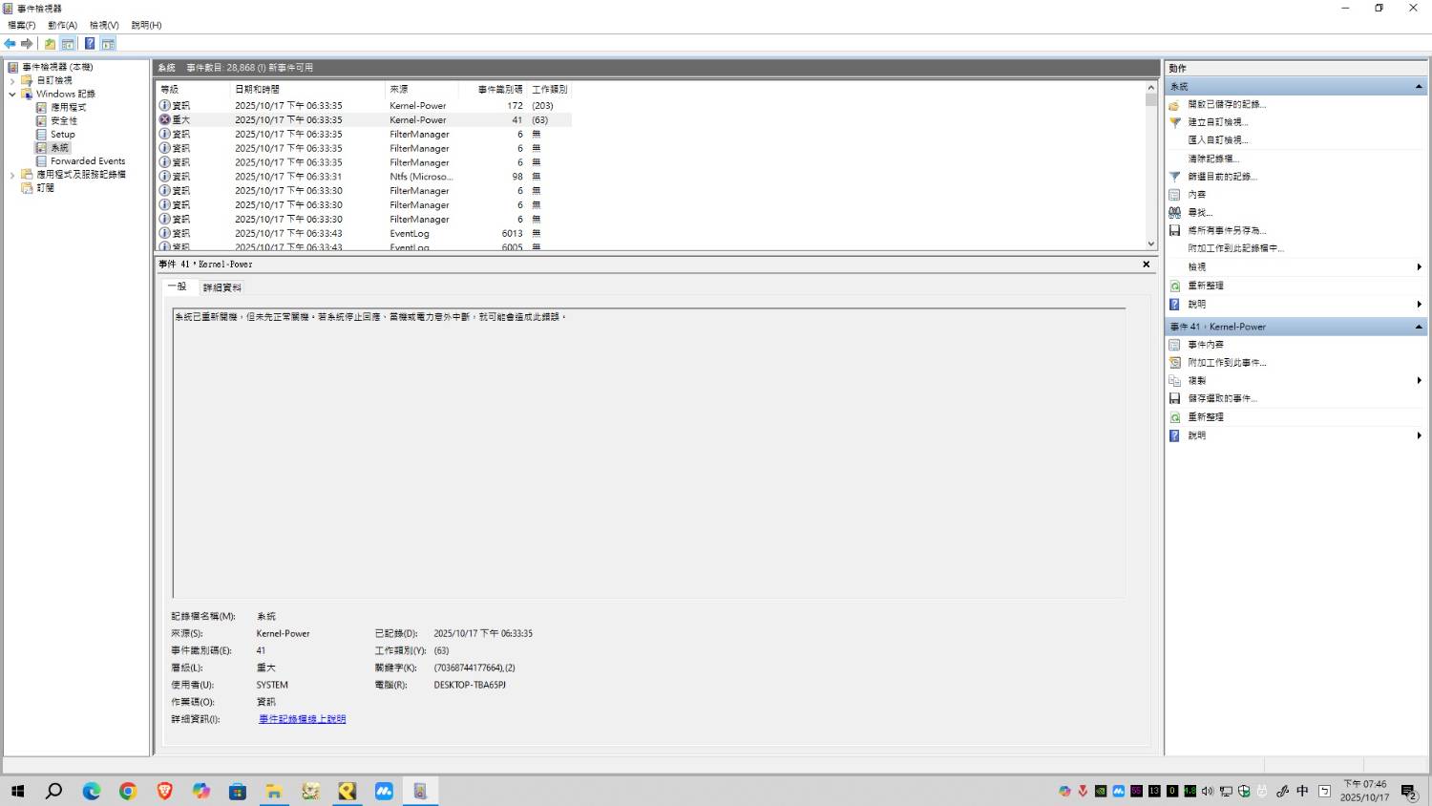This screenshot has width=1432, height=806.
Task: Click the blue Back arrow in toolbar
Action: pyautogui.click(x=10, y=44)
